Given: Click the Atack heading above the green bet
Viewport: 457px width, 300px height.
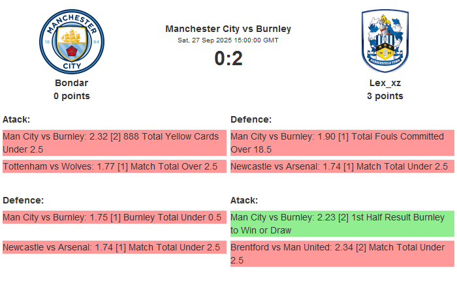Looking at the screenshot, I should coord(244,200).
